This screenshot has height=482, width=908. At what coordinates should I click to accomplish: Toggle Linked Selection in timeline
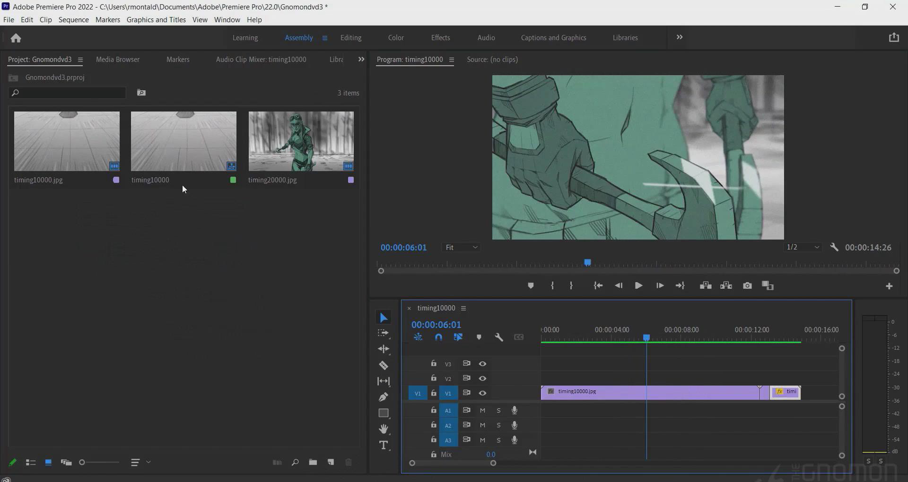click(x=458, y=337)
